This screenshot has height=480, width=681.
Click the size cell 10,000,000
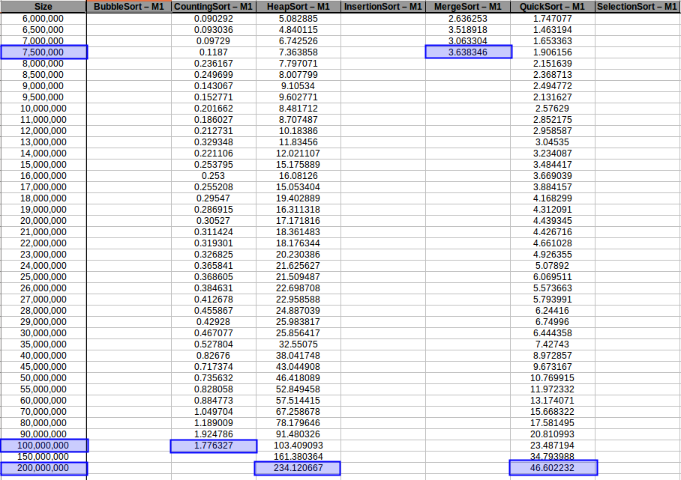click(43, 109)
